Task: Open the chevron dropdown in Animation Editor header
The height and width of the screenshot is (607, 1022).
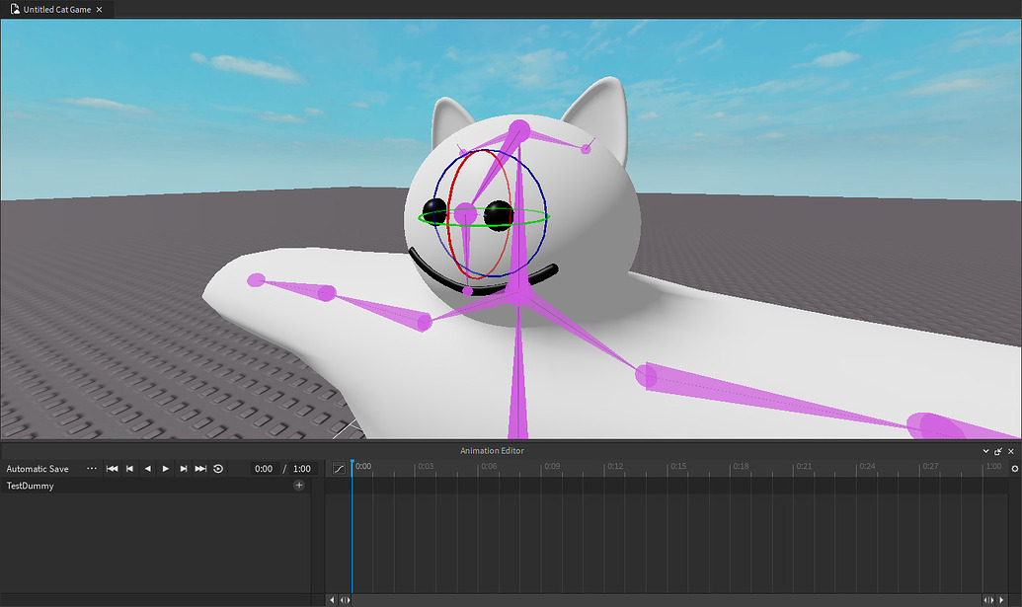Action: point(984,451)
